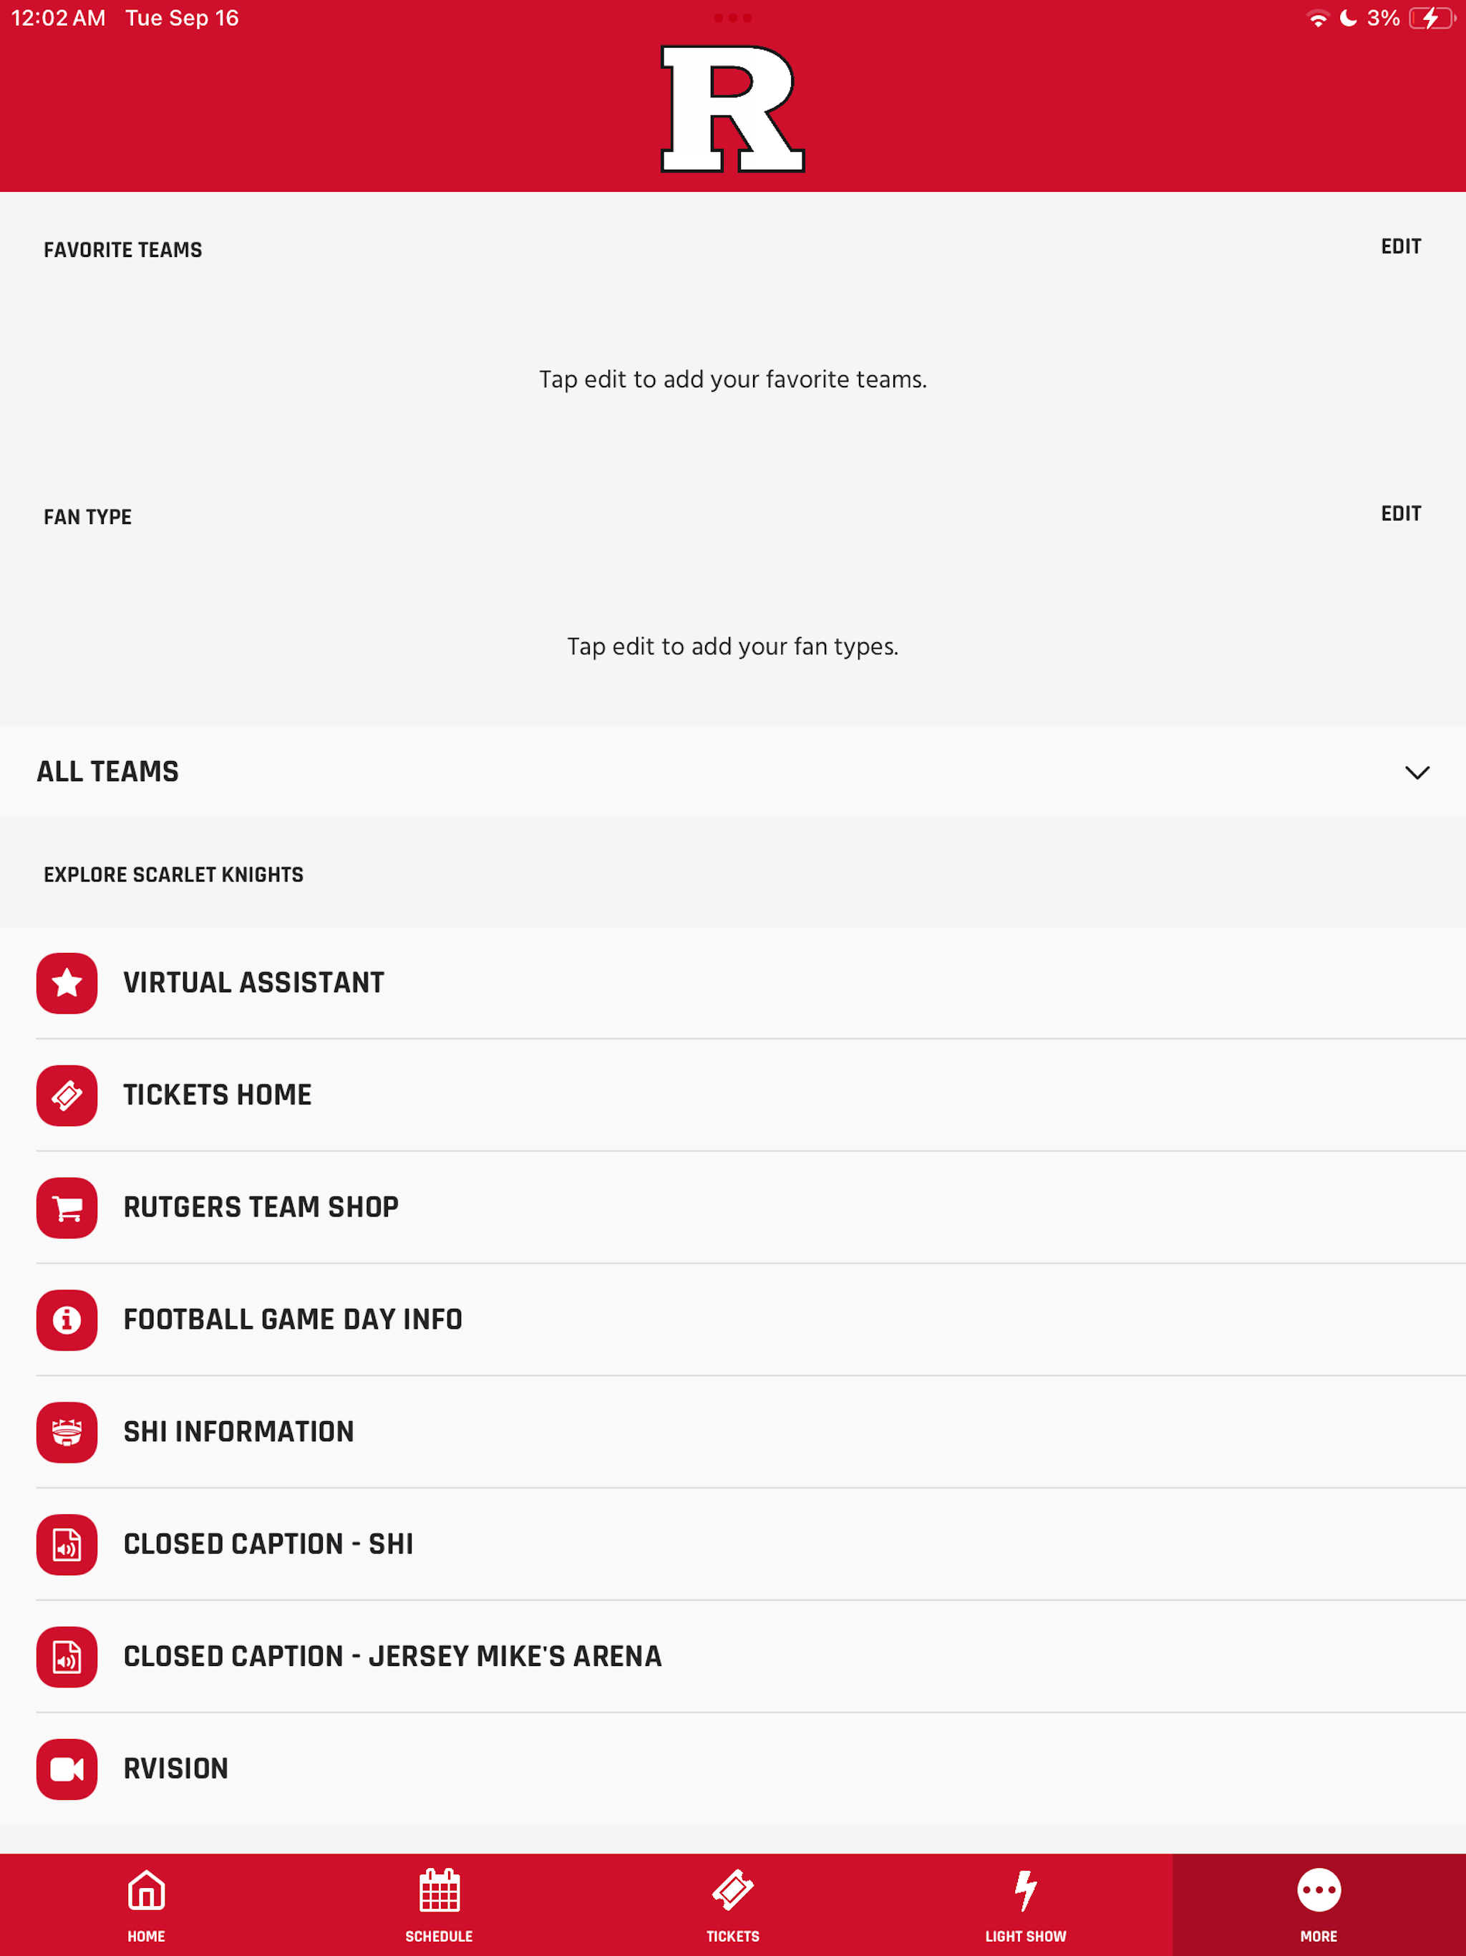
Task: Switch to the Schedule tab
Action: pyautogui.click(x=440, y=1904)
